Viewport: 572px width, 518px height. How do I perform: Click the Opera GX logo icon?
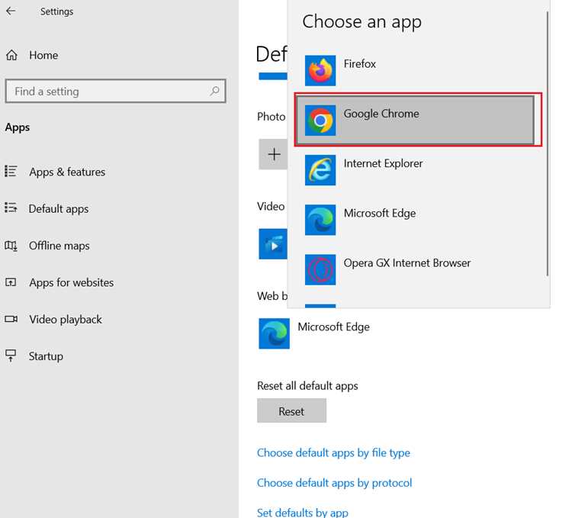pyautogui.click(x=320, y=269)
